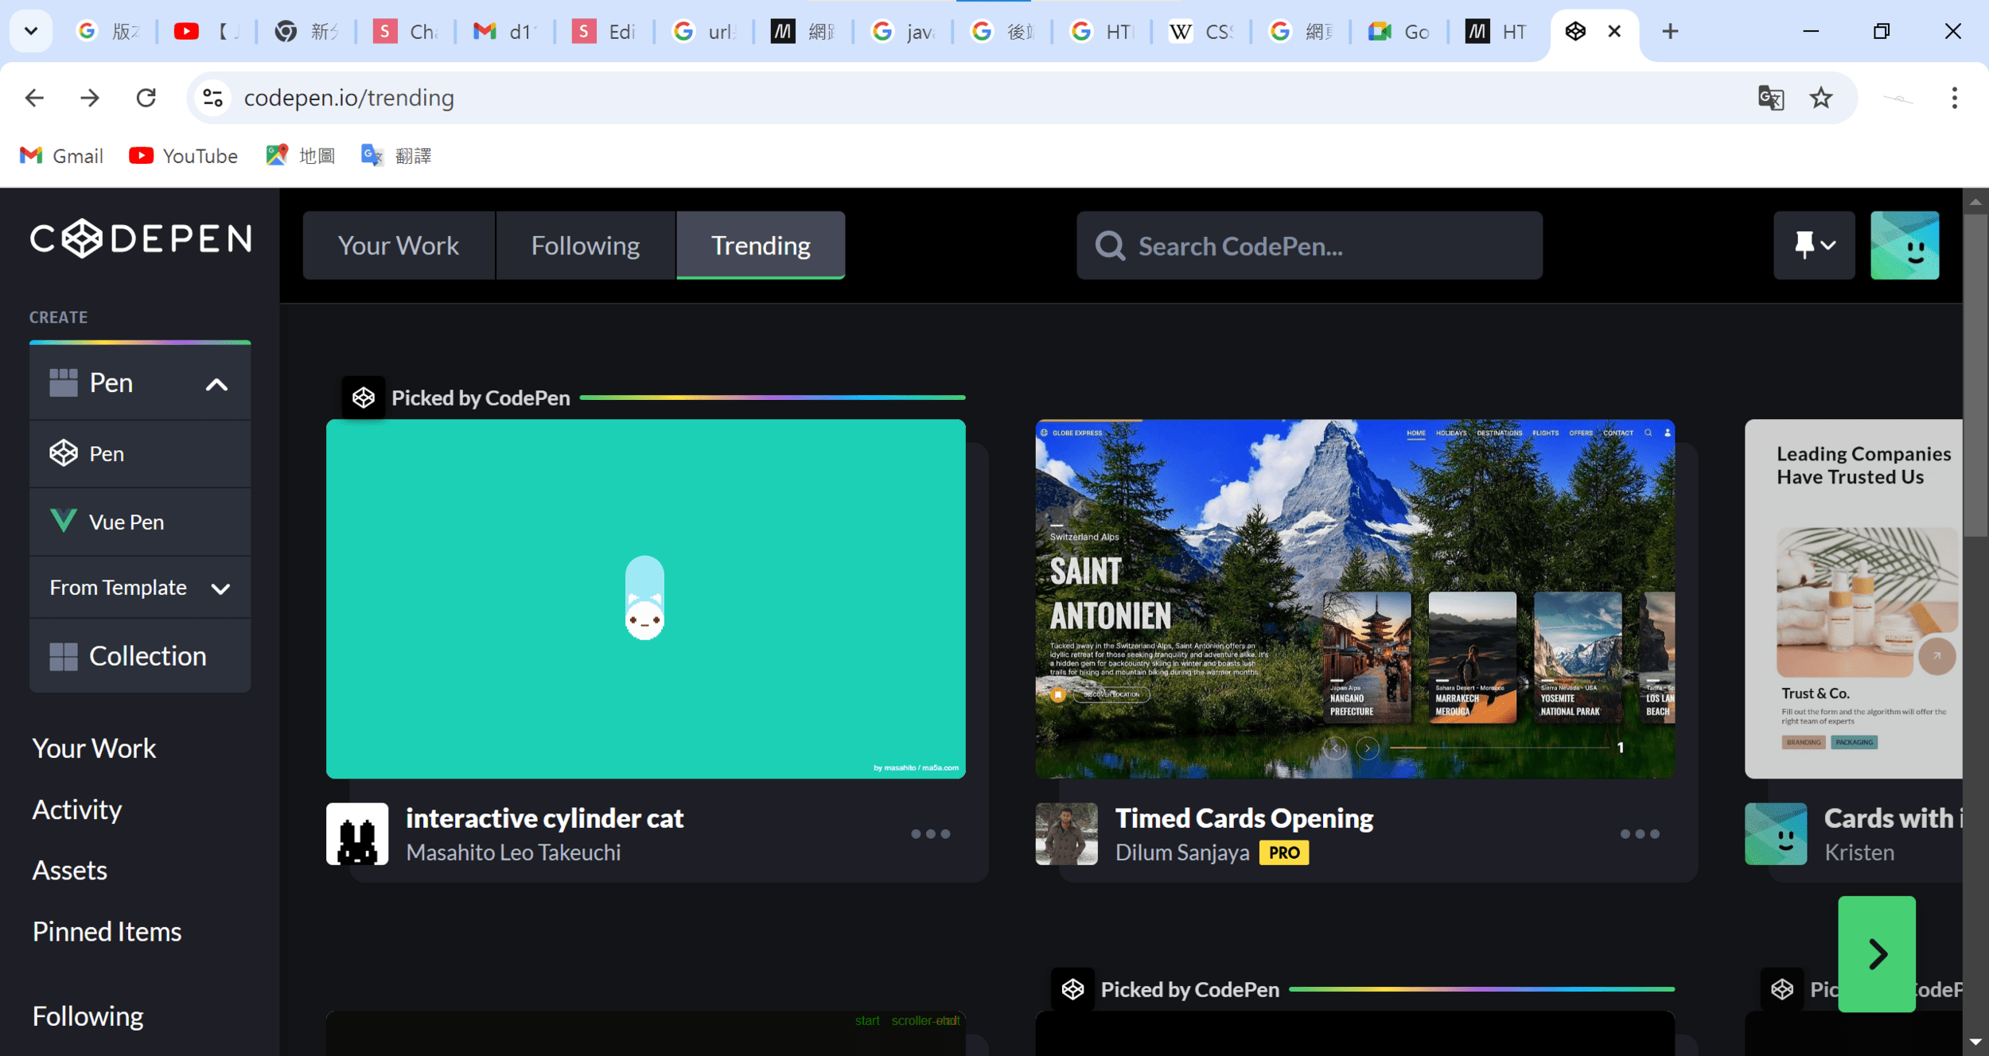Open Pinned Items in sidebar
This screenshot has height=1056, width=1989.
point(107,931)
